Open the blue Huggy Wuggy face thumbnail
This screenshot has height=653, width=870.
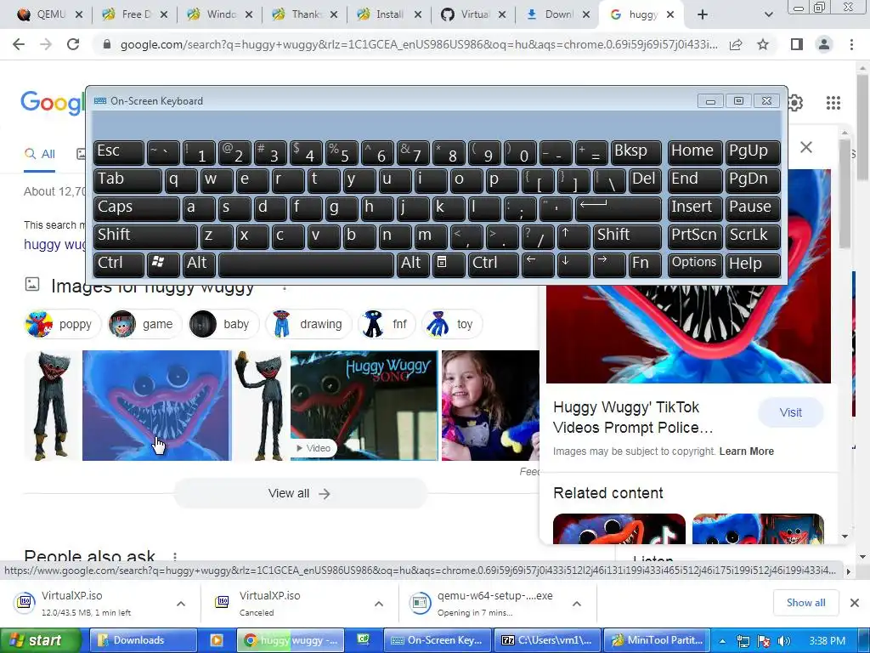(156, 406)
